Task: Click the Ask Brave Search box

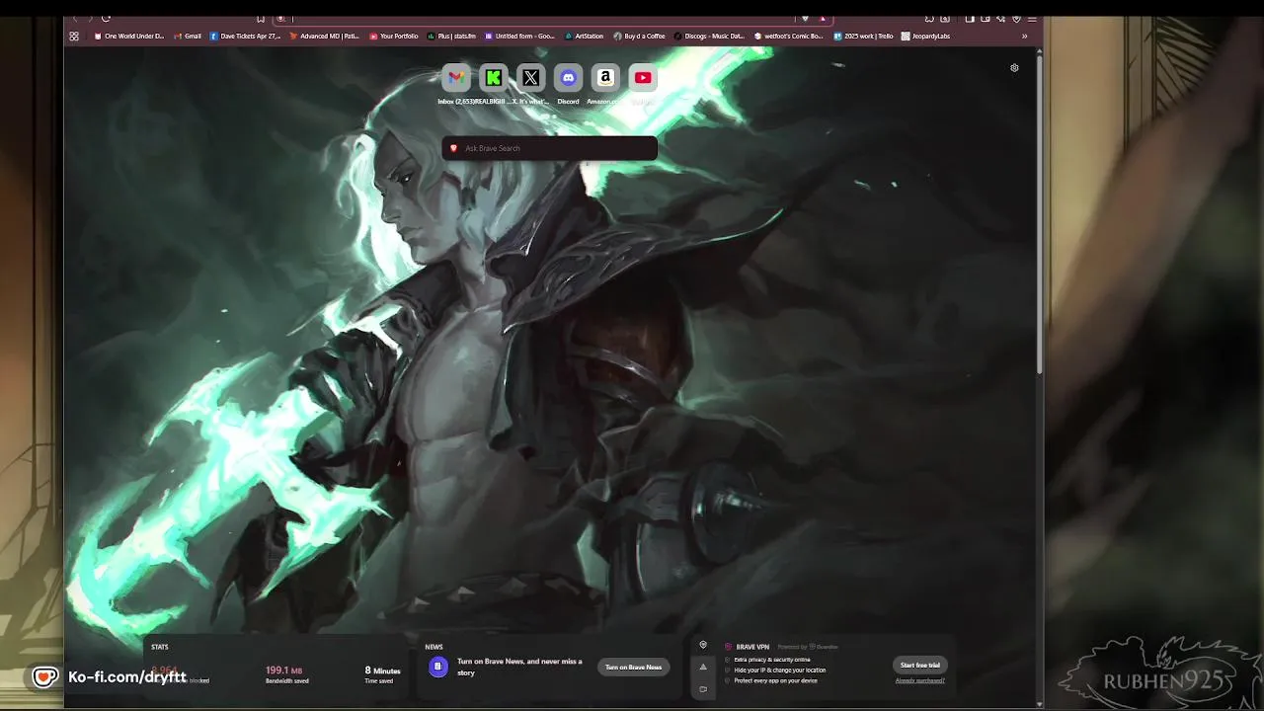Action: coord(549,148)
